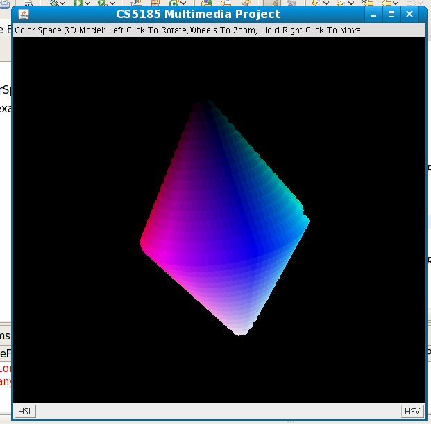Switch the model to HSV color space

pyautogui.click(x=412, y=412)
